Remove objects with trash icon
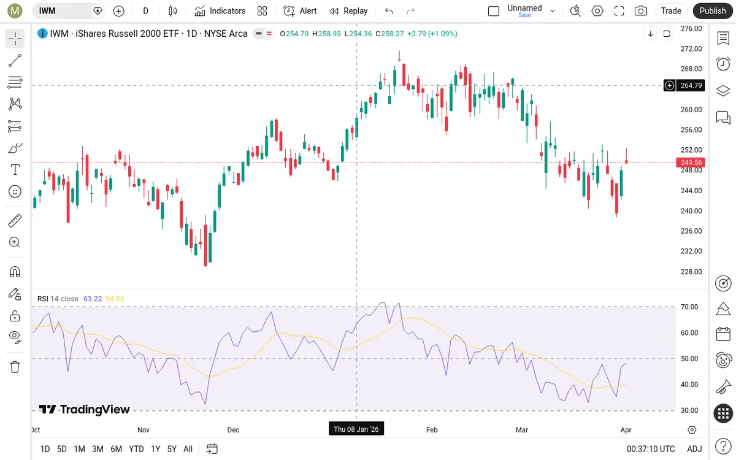 15,367
